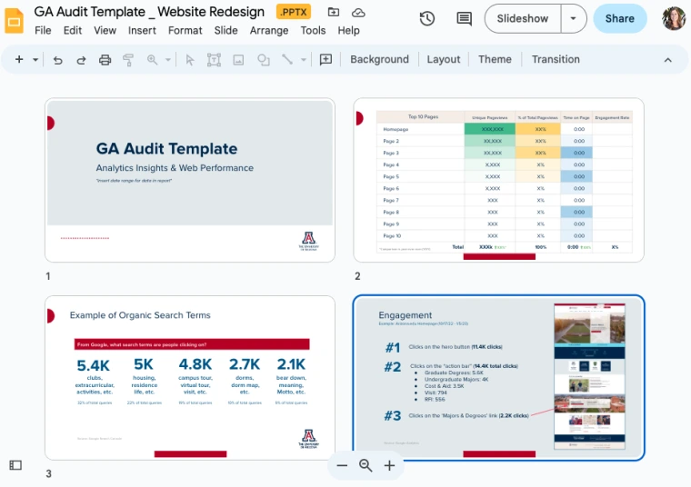Click the .PPTX file format badge
This screenshot has width=691, height=487.
pos(294,12)
